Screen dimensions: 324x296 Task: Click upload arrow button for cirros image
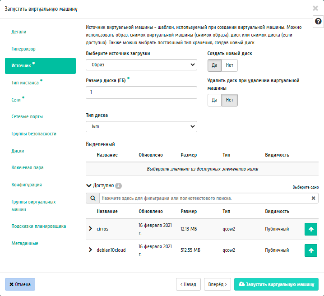tap(311, 229)
